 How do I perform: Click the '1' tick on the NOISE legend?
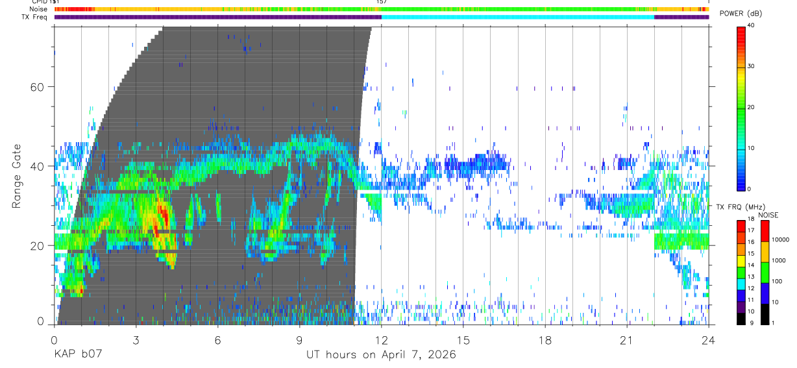point(773,323)
